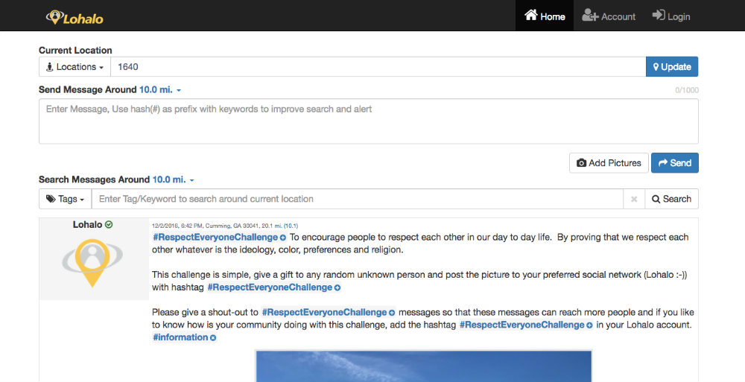Open #RespectEveryoneChallenge tag after 'with hashtag'
The image size is (745, 382).
click(270, 287)
